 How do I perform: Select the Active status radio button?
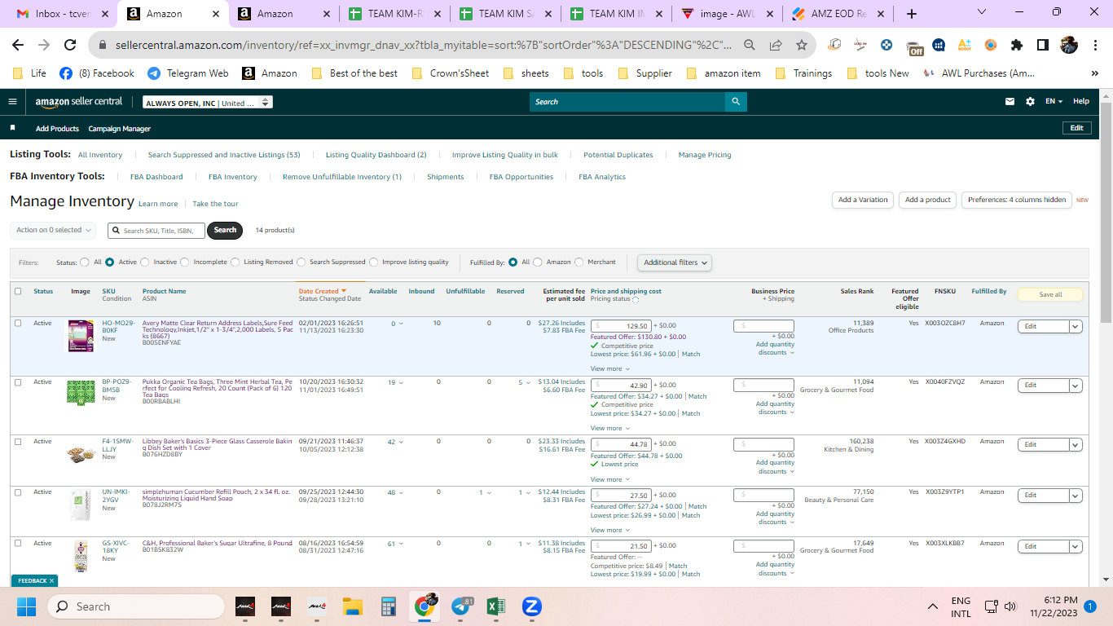109,262
